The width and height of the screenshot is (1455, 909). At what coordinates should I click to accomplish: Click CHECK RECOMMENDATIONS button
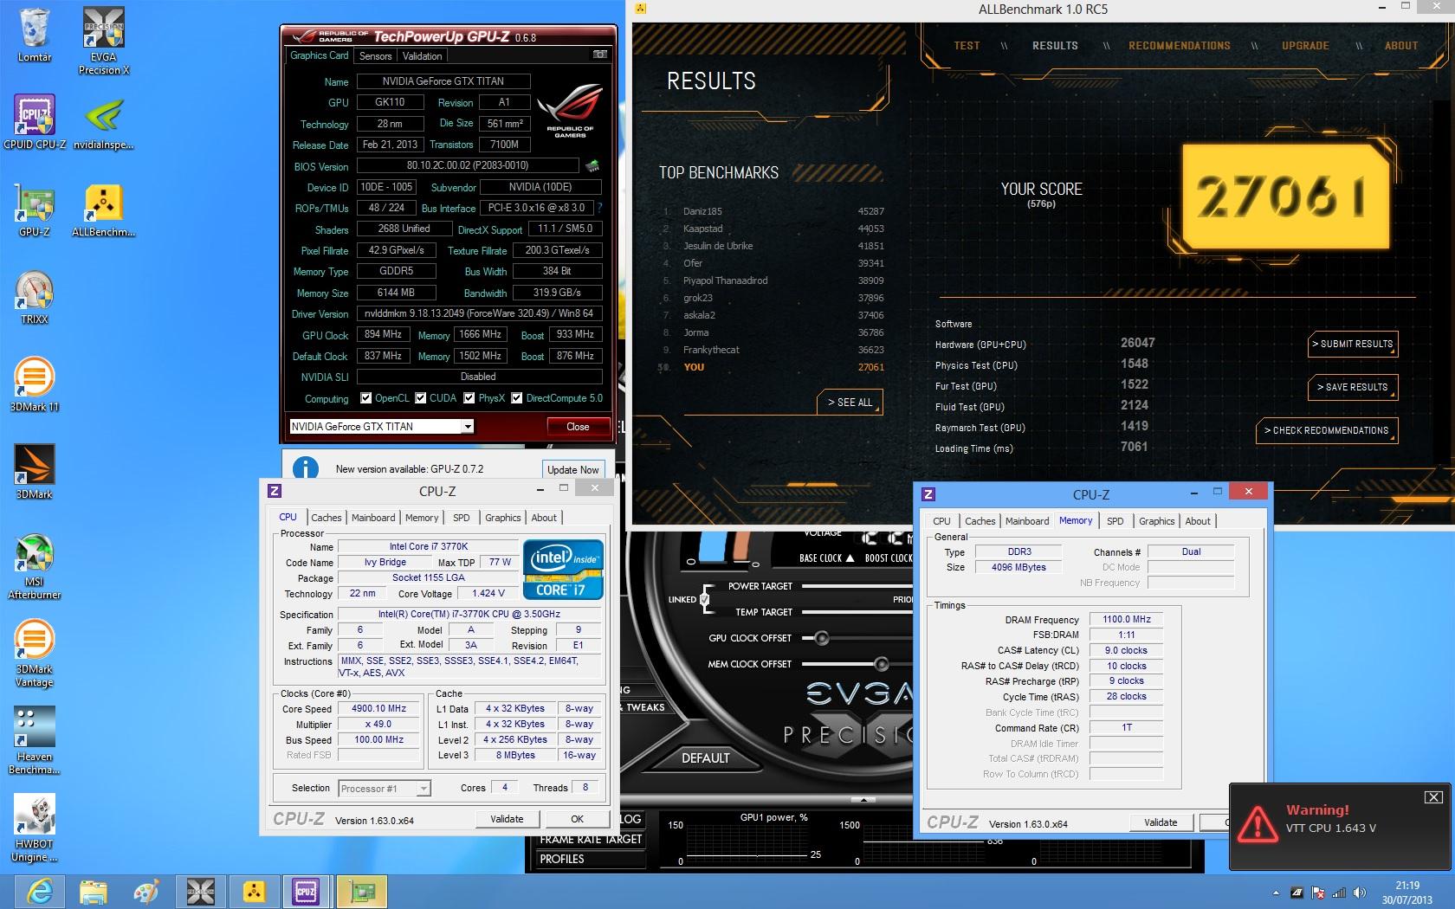[x=1327, y=430]
